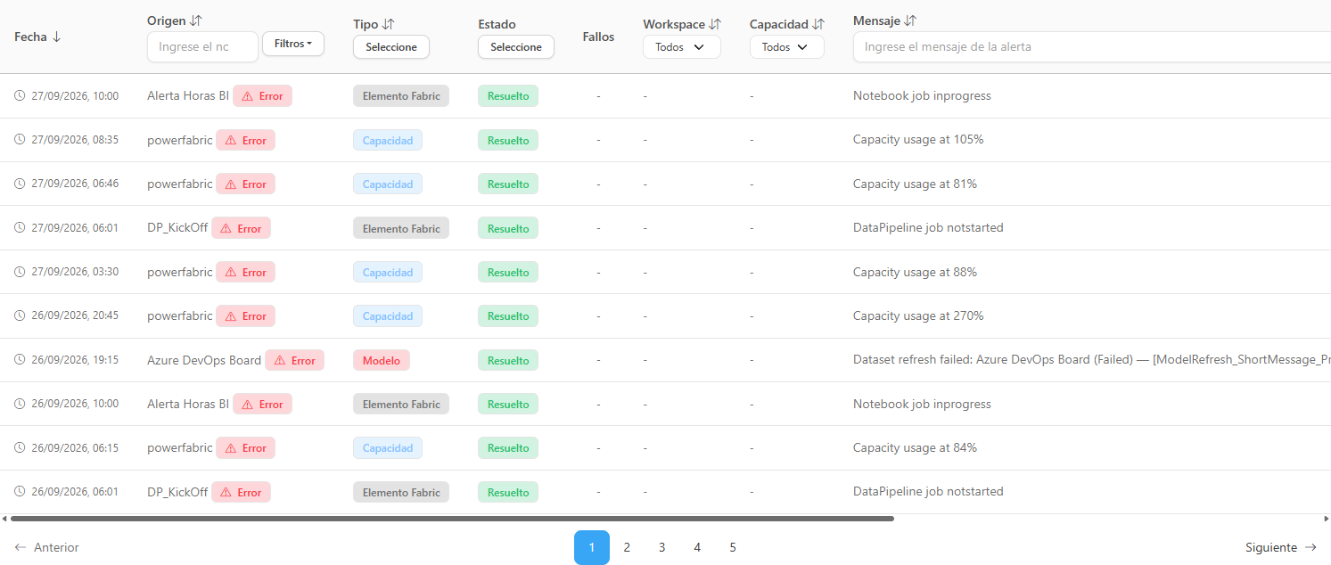Open the Workspace Todos dropdown
Screen dimensions: 1331x565
682,47
